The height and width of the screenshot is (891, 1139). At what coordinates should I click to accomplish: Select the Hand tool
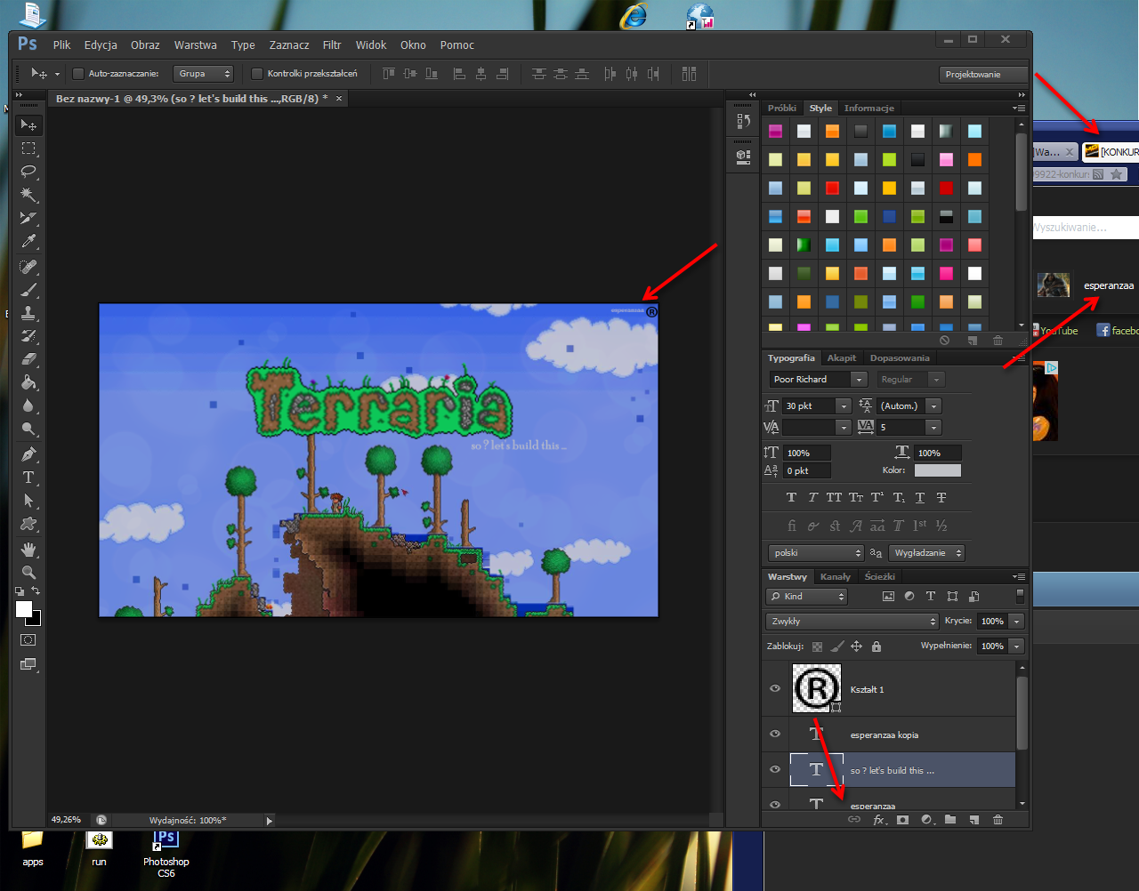(x=29, y=550)
